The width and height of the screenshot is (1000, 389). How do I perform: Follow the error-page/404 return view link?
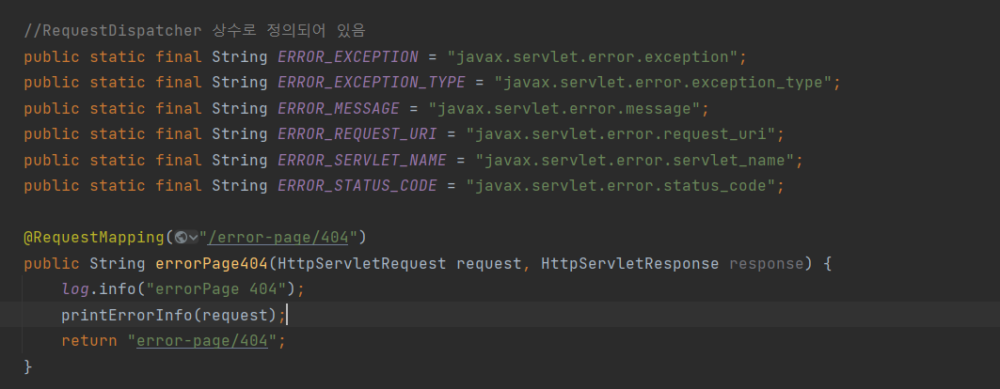(x=202, y=341)
